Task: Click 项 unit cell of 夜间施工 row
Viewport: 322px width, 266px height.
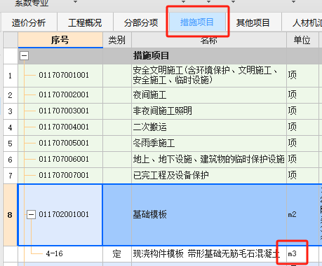Action: pos(302,95)
